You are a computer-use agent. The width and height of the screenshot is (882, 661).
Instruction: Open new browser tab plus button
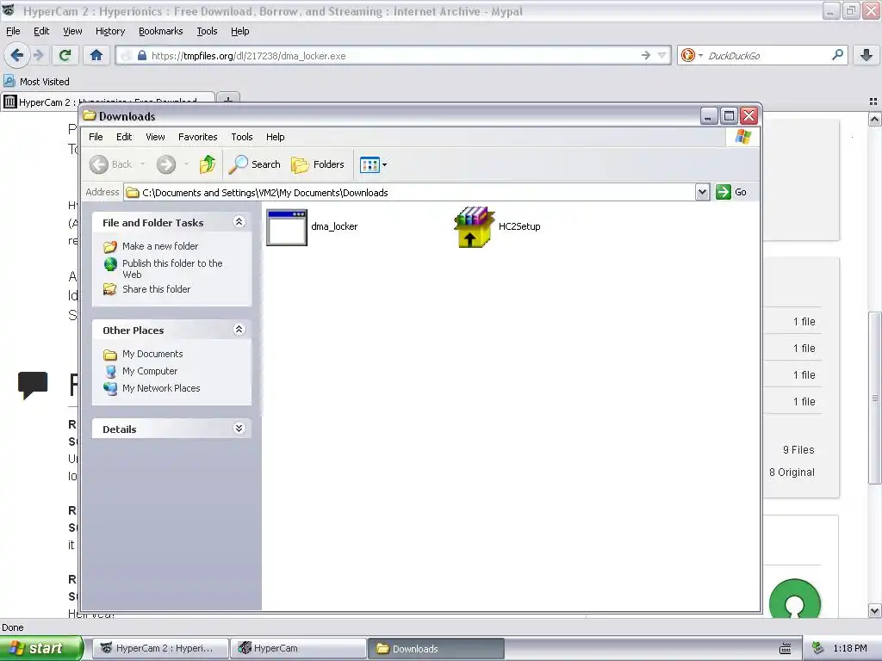tap(227, 100)
